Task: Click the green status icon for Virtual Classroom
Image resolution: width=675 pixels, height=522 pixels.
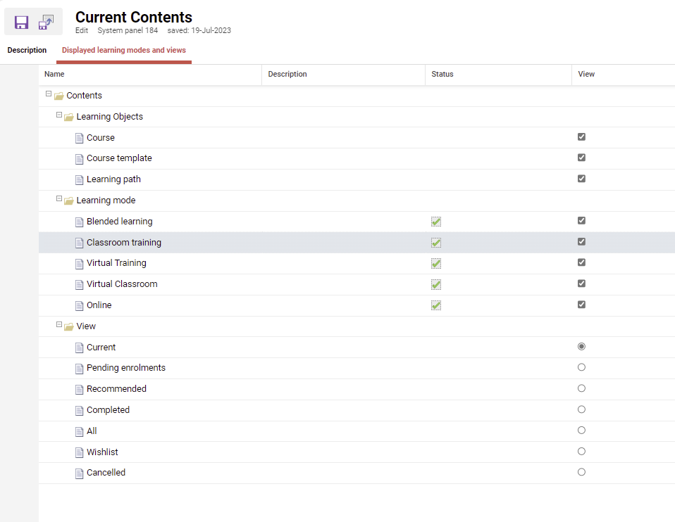Action: pyautogui.click(x=436, y=284)
